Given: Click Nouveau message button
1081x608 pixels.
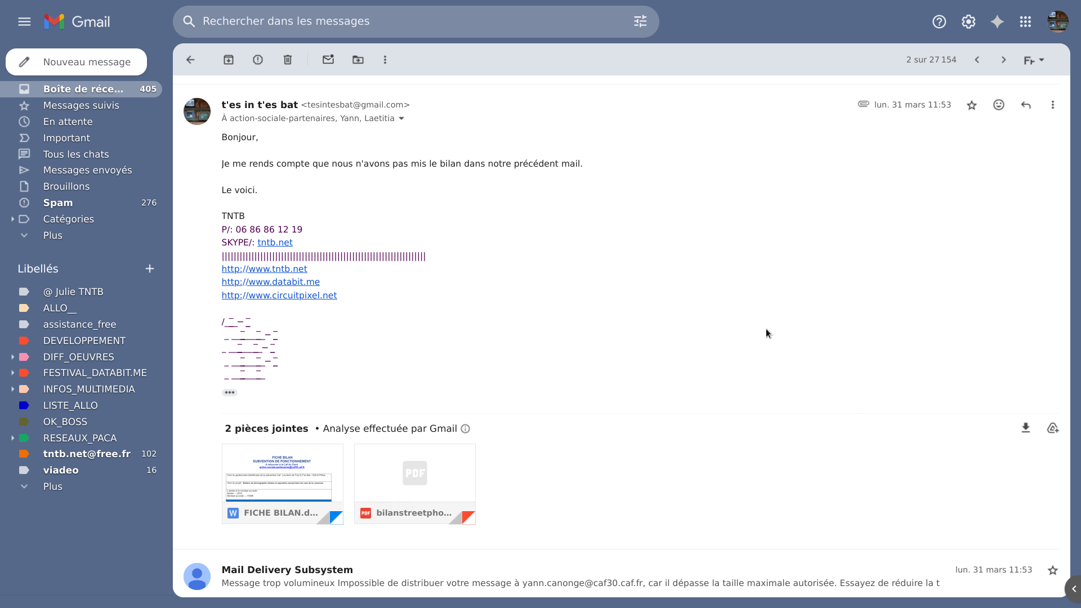Looking at the screenshot, I should (77, 62).
